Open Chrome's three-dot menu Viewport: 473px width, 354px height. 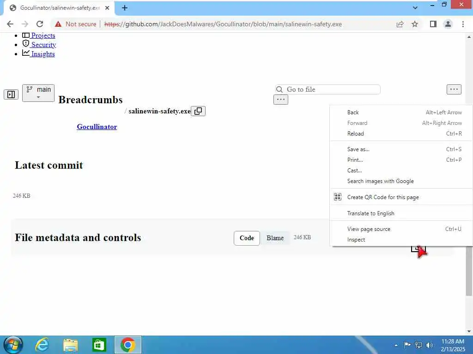click(463, 24)
